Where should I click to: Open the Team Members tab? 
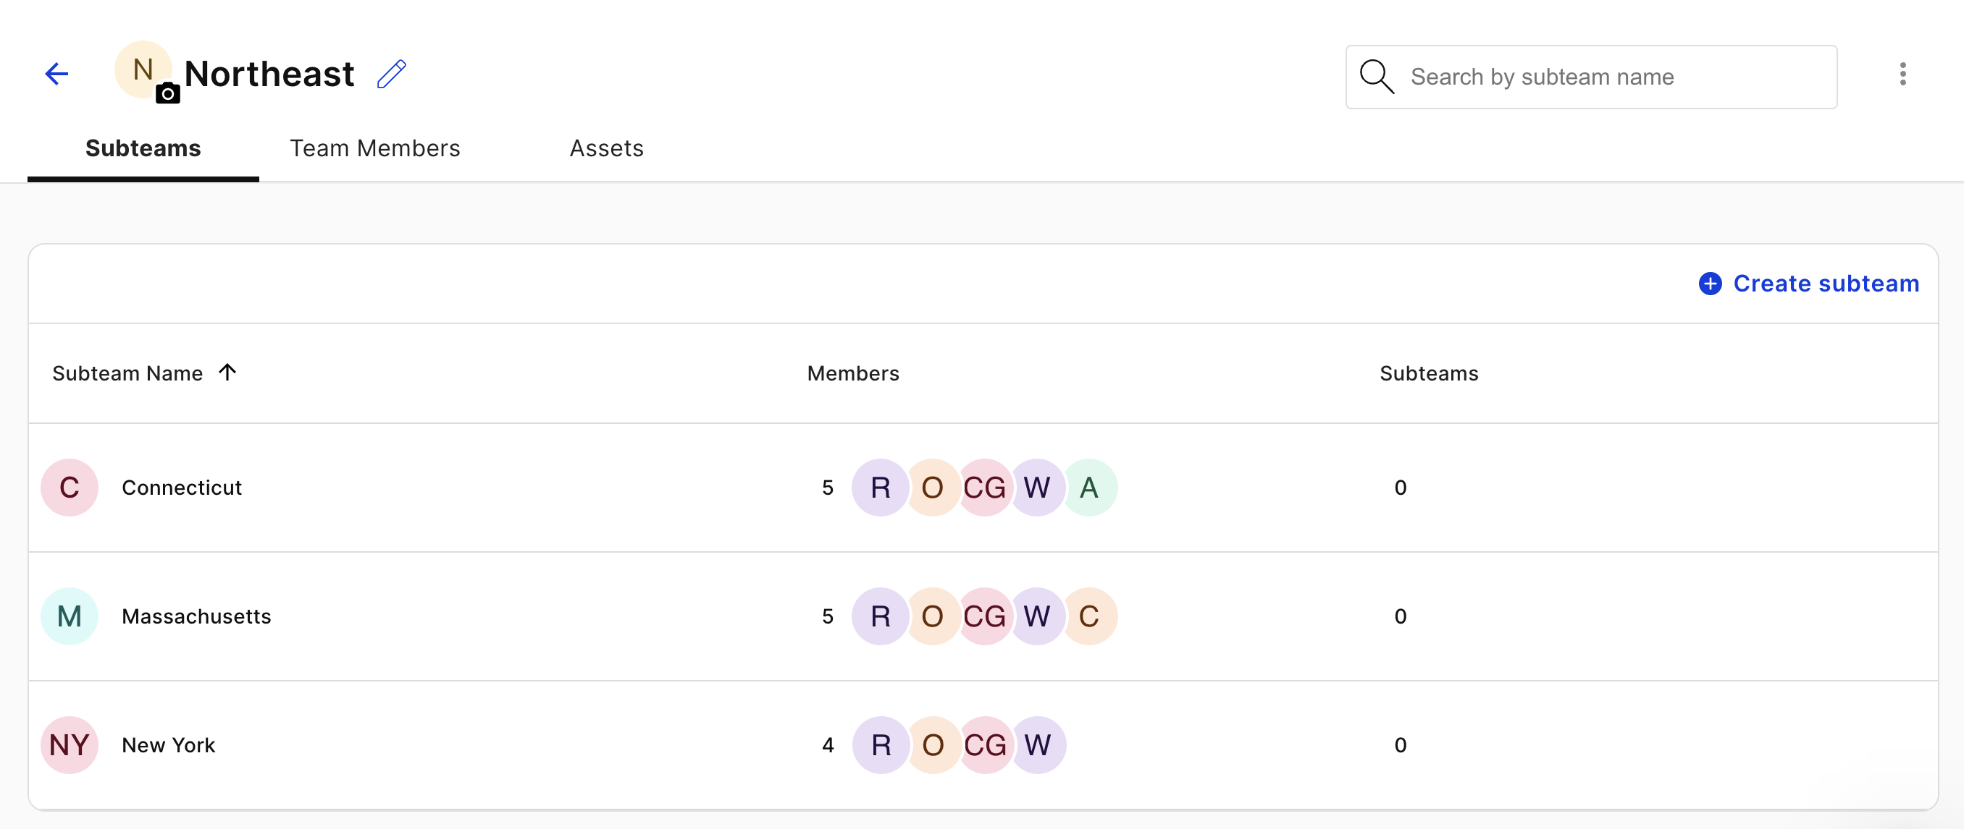(375, 148)
